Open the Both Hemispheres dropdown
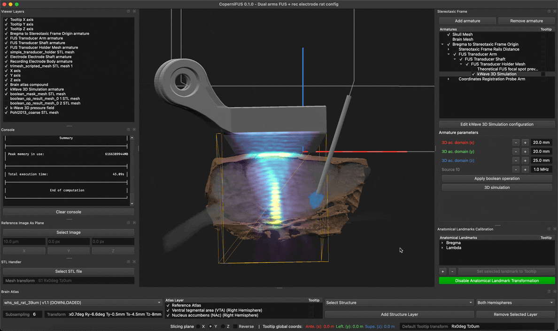This screenshot has height=331, width=558. coord(515,302)
